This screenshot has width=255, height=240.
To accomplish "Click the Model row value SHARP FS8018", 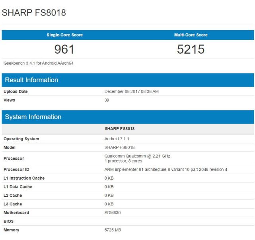I will point(119,147).
